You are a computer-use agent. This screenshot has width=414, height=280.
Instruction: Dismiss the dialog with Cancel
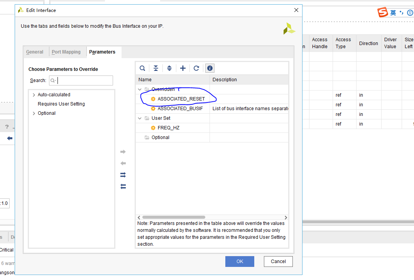point(278,262)
